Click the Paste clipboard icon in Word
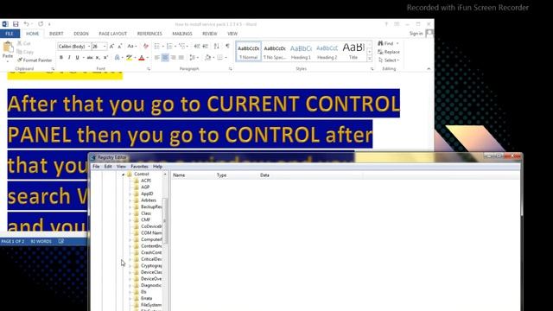 point(8,47)
